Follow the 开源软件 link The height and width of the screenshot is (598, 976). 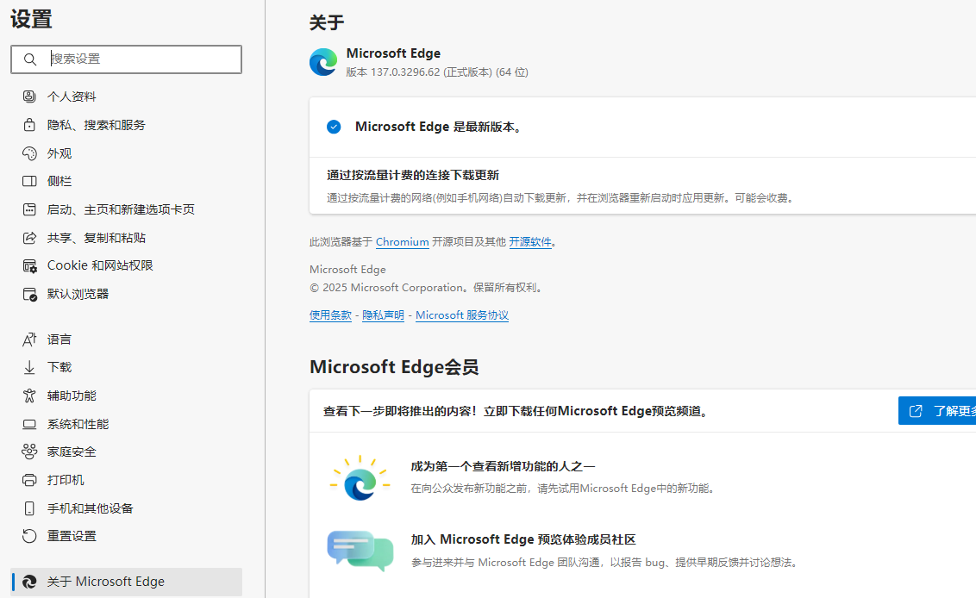[x=530, y=242]
